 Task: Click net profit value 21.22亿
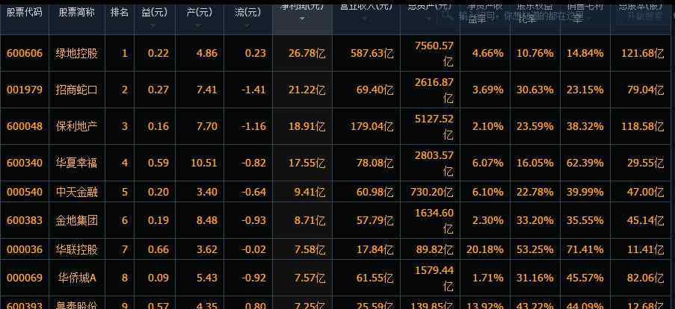pyautogui.click(x=306, y=90)
